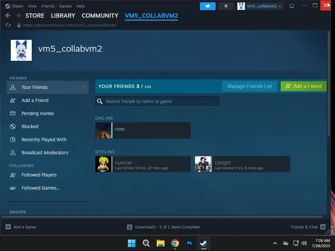Click Aperine's avatar thumbnail
Viewport: 335px width, 251px height.
103,164
